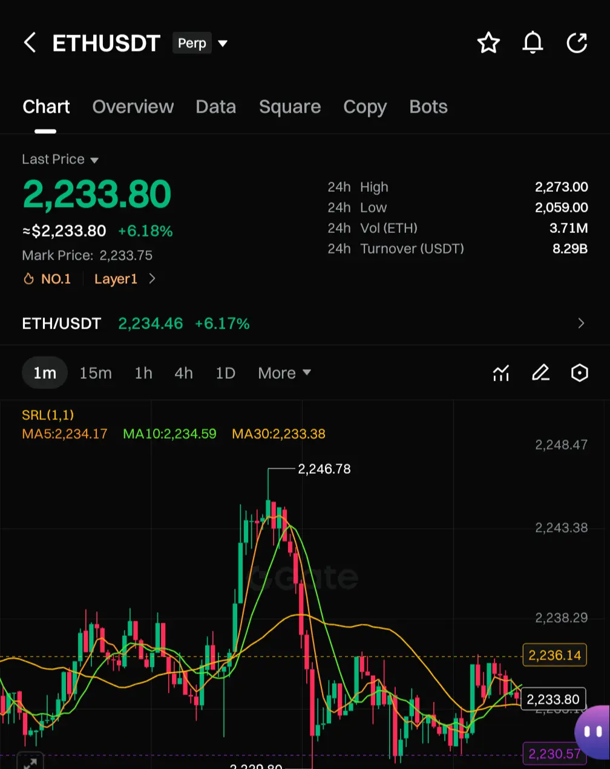Open the Bots tab
The image size is (610, 769).
point(428,107)
